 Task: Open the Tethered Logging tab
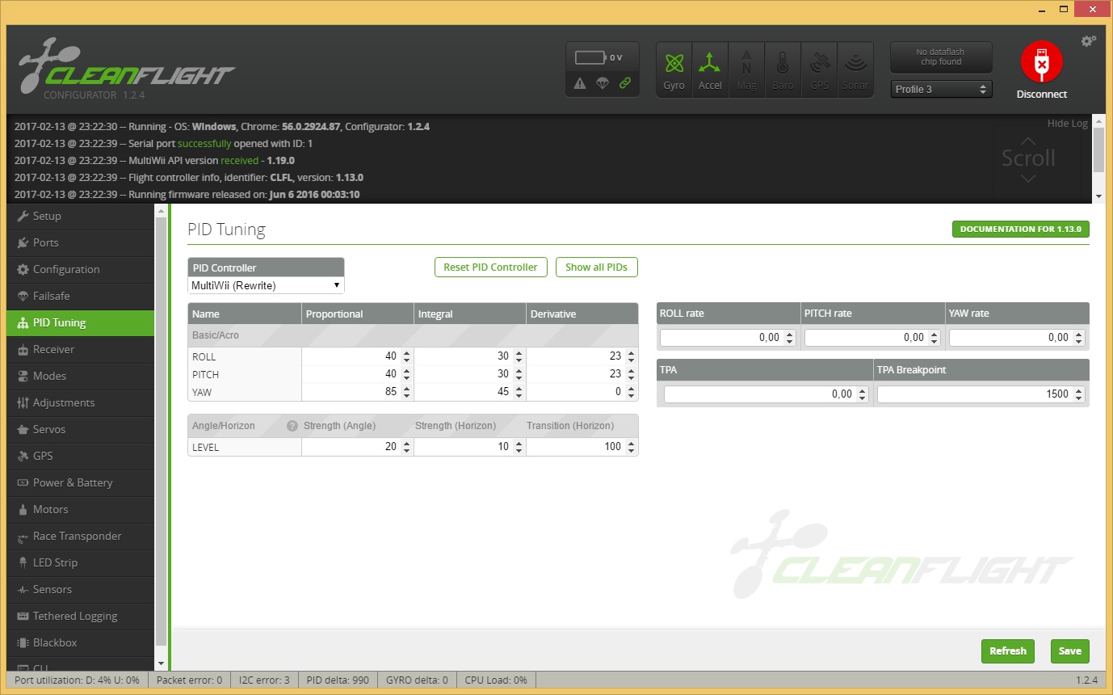80,617
